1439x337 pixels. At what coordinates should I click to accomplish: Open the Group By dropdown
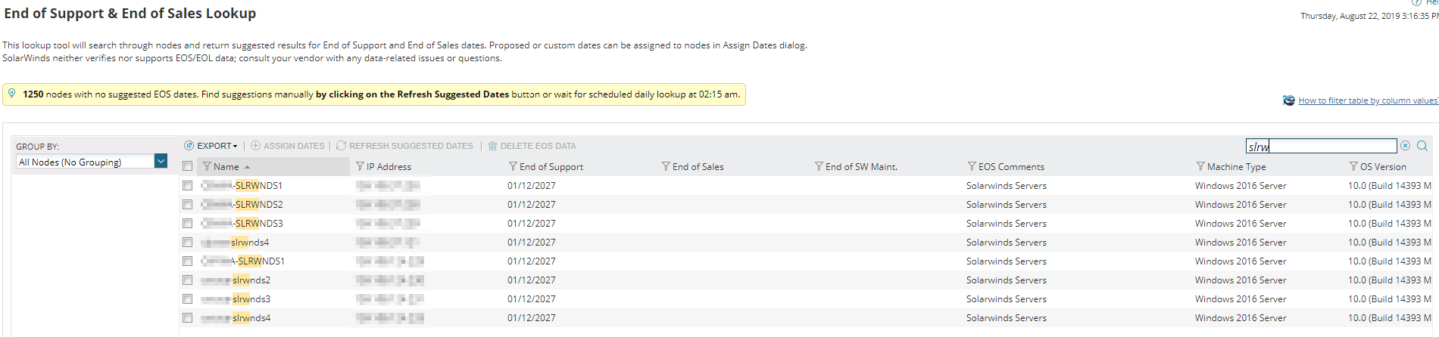[x=161, y=162]
